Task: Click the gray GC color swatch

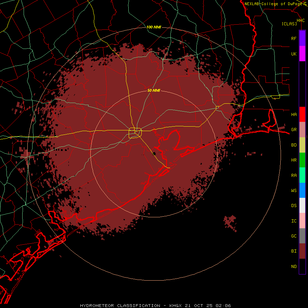Action: (x=302, y=236)
